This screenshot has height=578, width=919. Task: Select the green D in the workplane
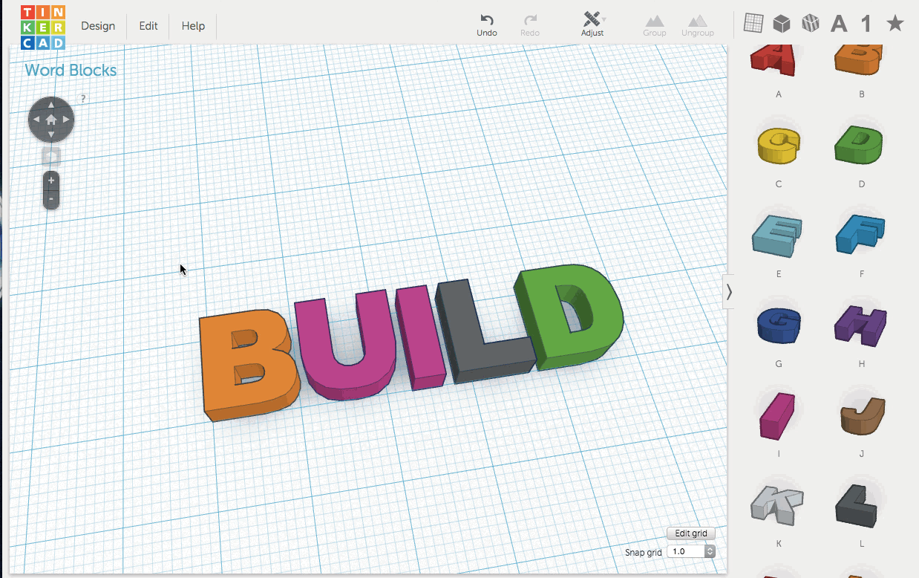pyautogui.click(x=570, y=318)
